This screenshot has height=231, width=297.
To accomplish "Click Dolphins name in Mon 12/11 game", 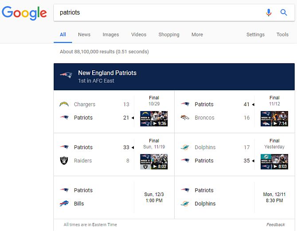I will (205, 204).
